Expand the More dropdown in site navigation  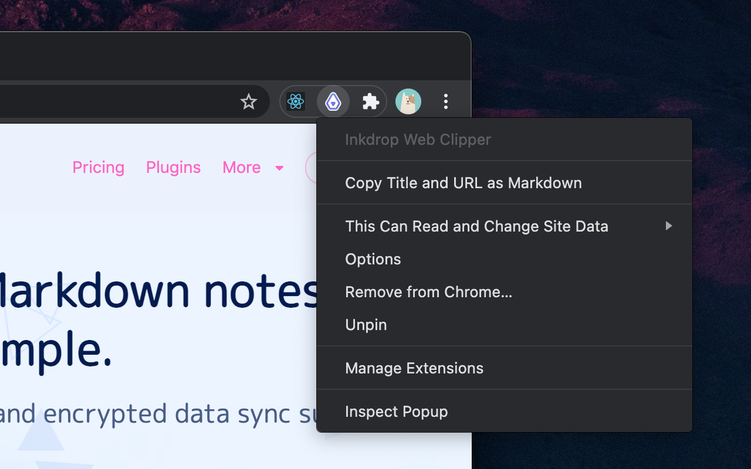(x=253, y=168)
